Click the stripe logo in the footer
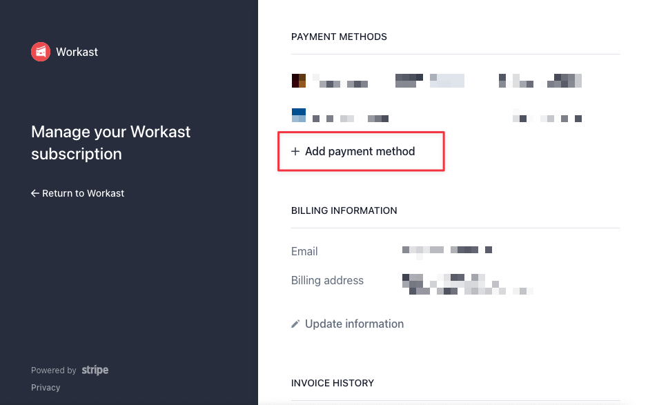 (x=95, y=370)
